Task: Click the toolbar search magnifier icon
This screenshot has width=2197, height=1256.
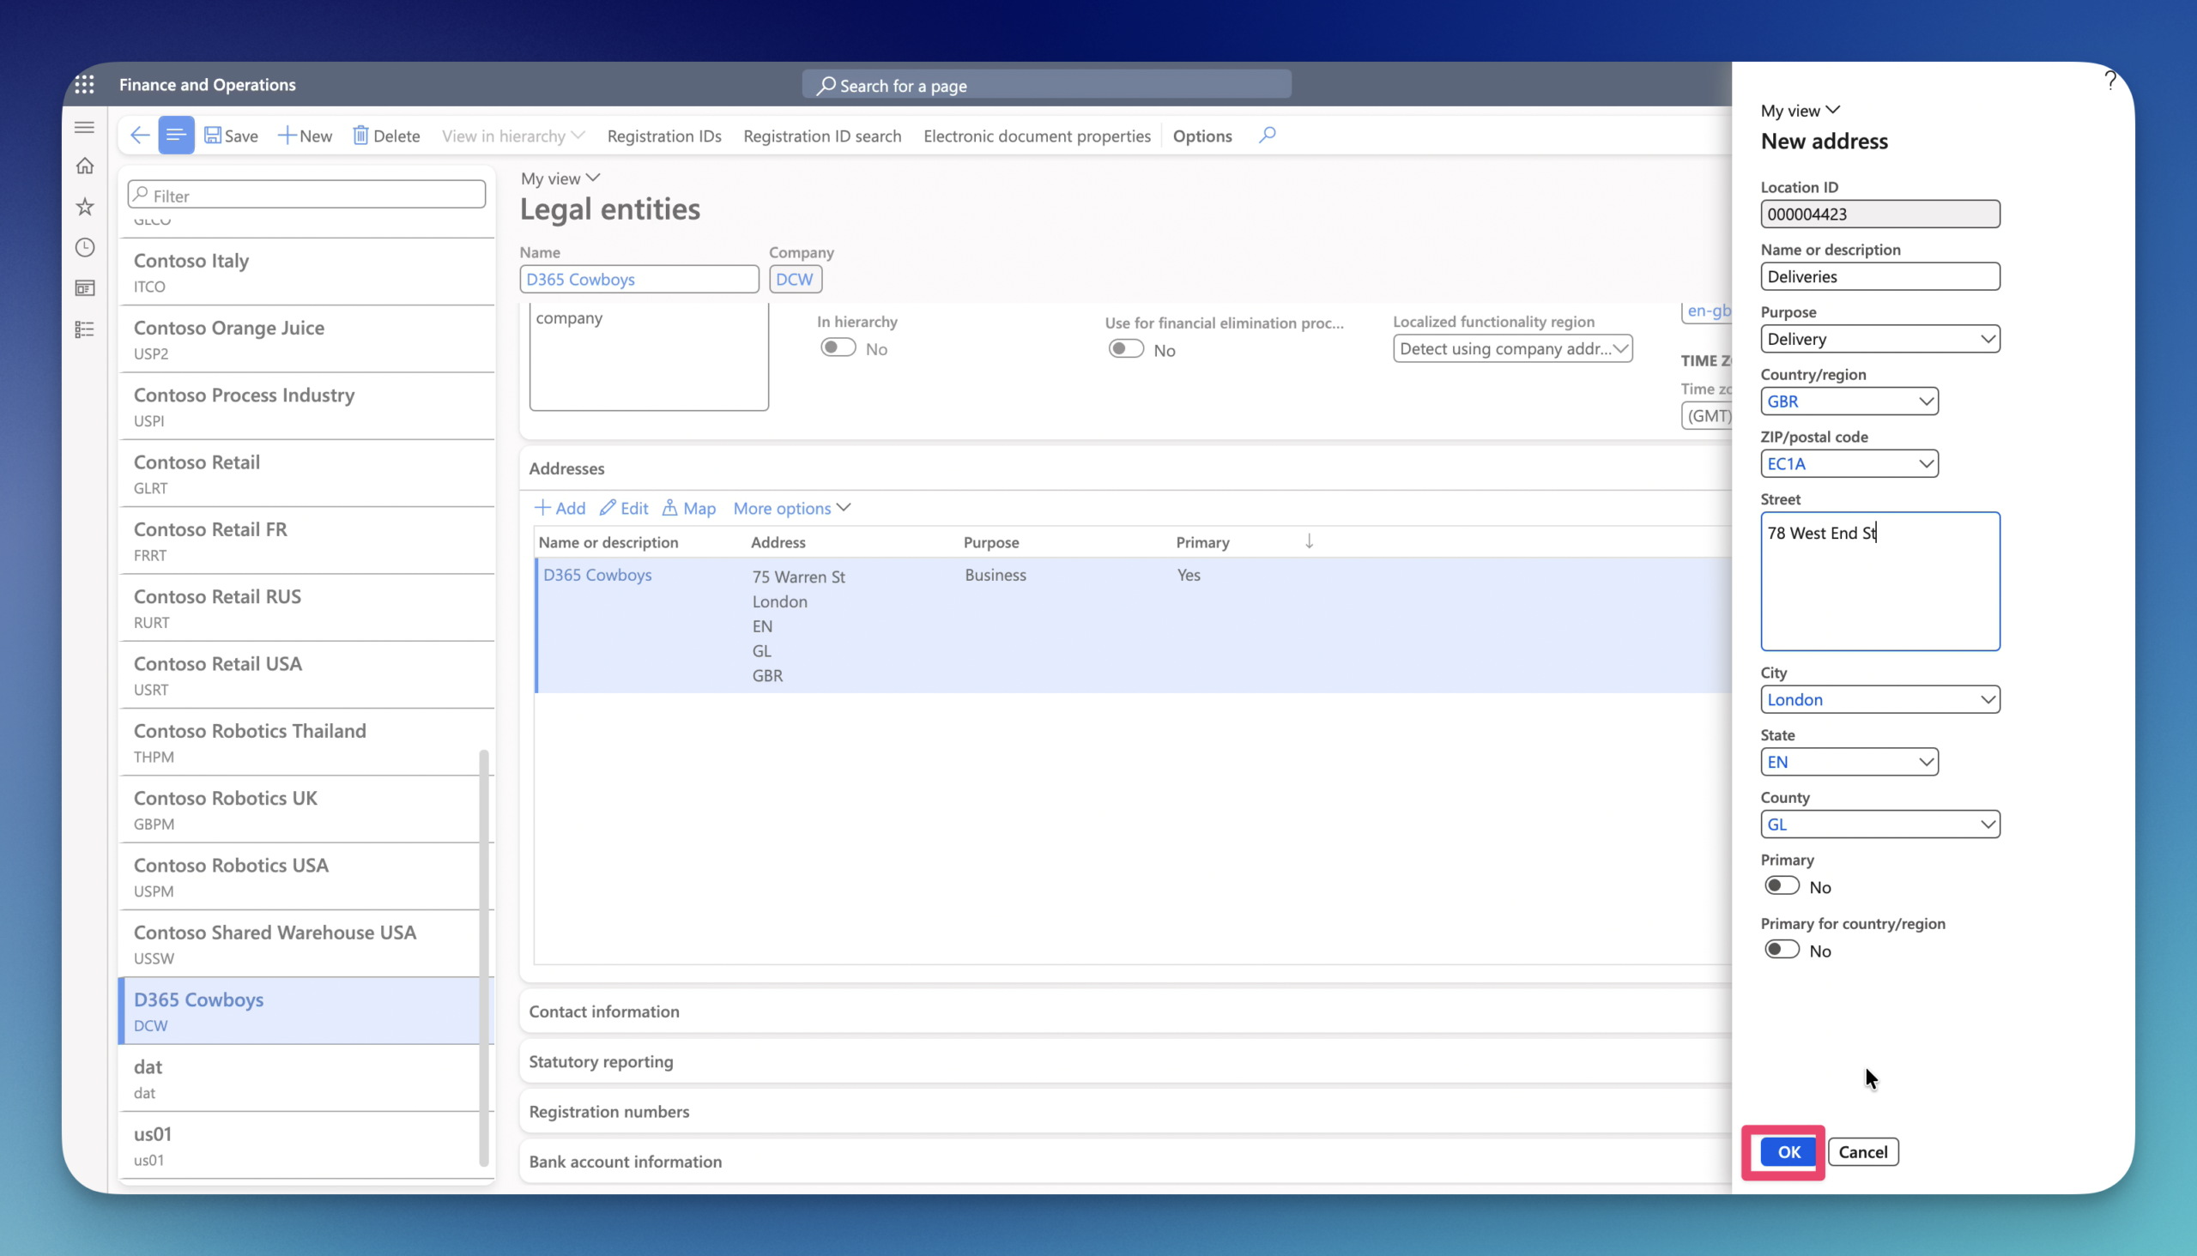Action: coord(1267,136)
